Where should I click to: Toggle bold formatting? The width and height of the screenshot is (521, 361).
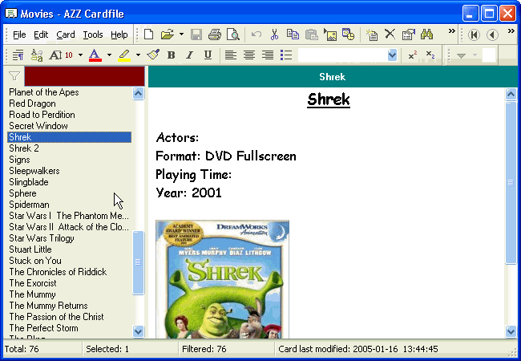[x=171, y=55]
